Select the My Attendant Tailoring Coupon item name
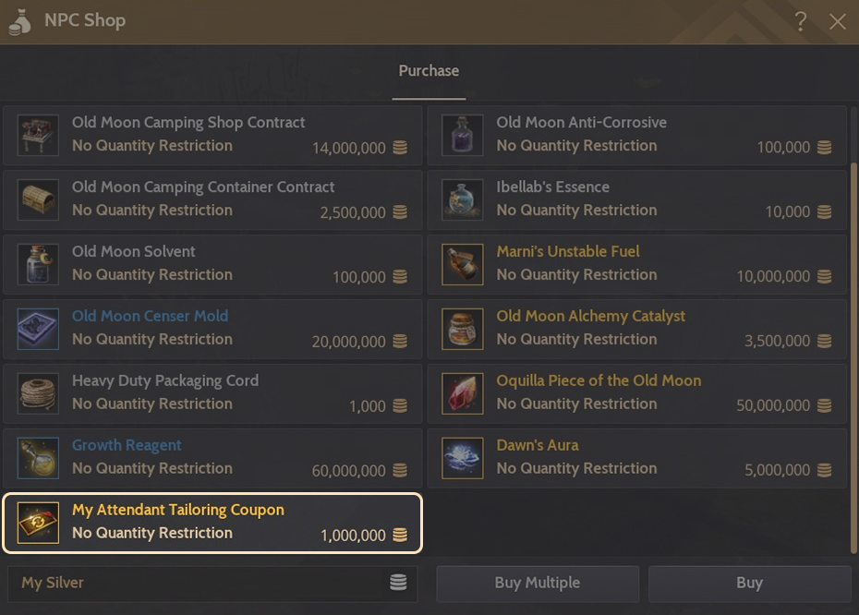Screen dimensions: 859x615 178,510
